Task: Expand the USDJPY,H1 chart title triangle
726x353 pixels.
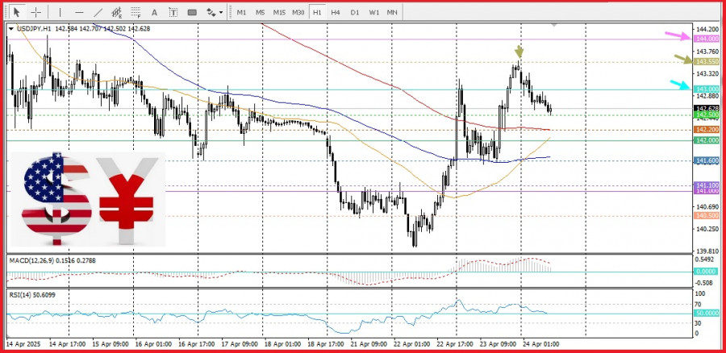Action: (10, 29)
